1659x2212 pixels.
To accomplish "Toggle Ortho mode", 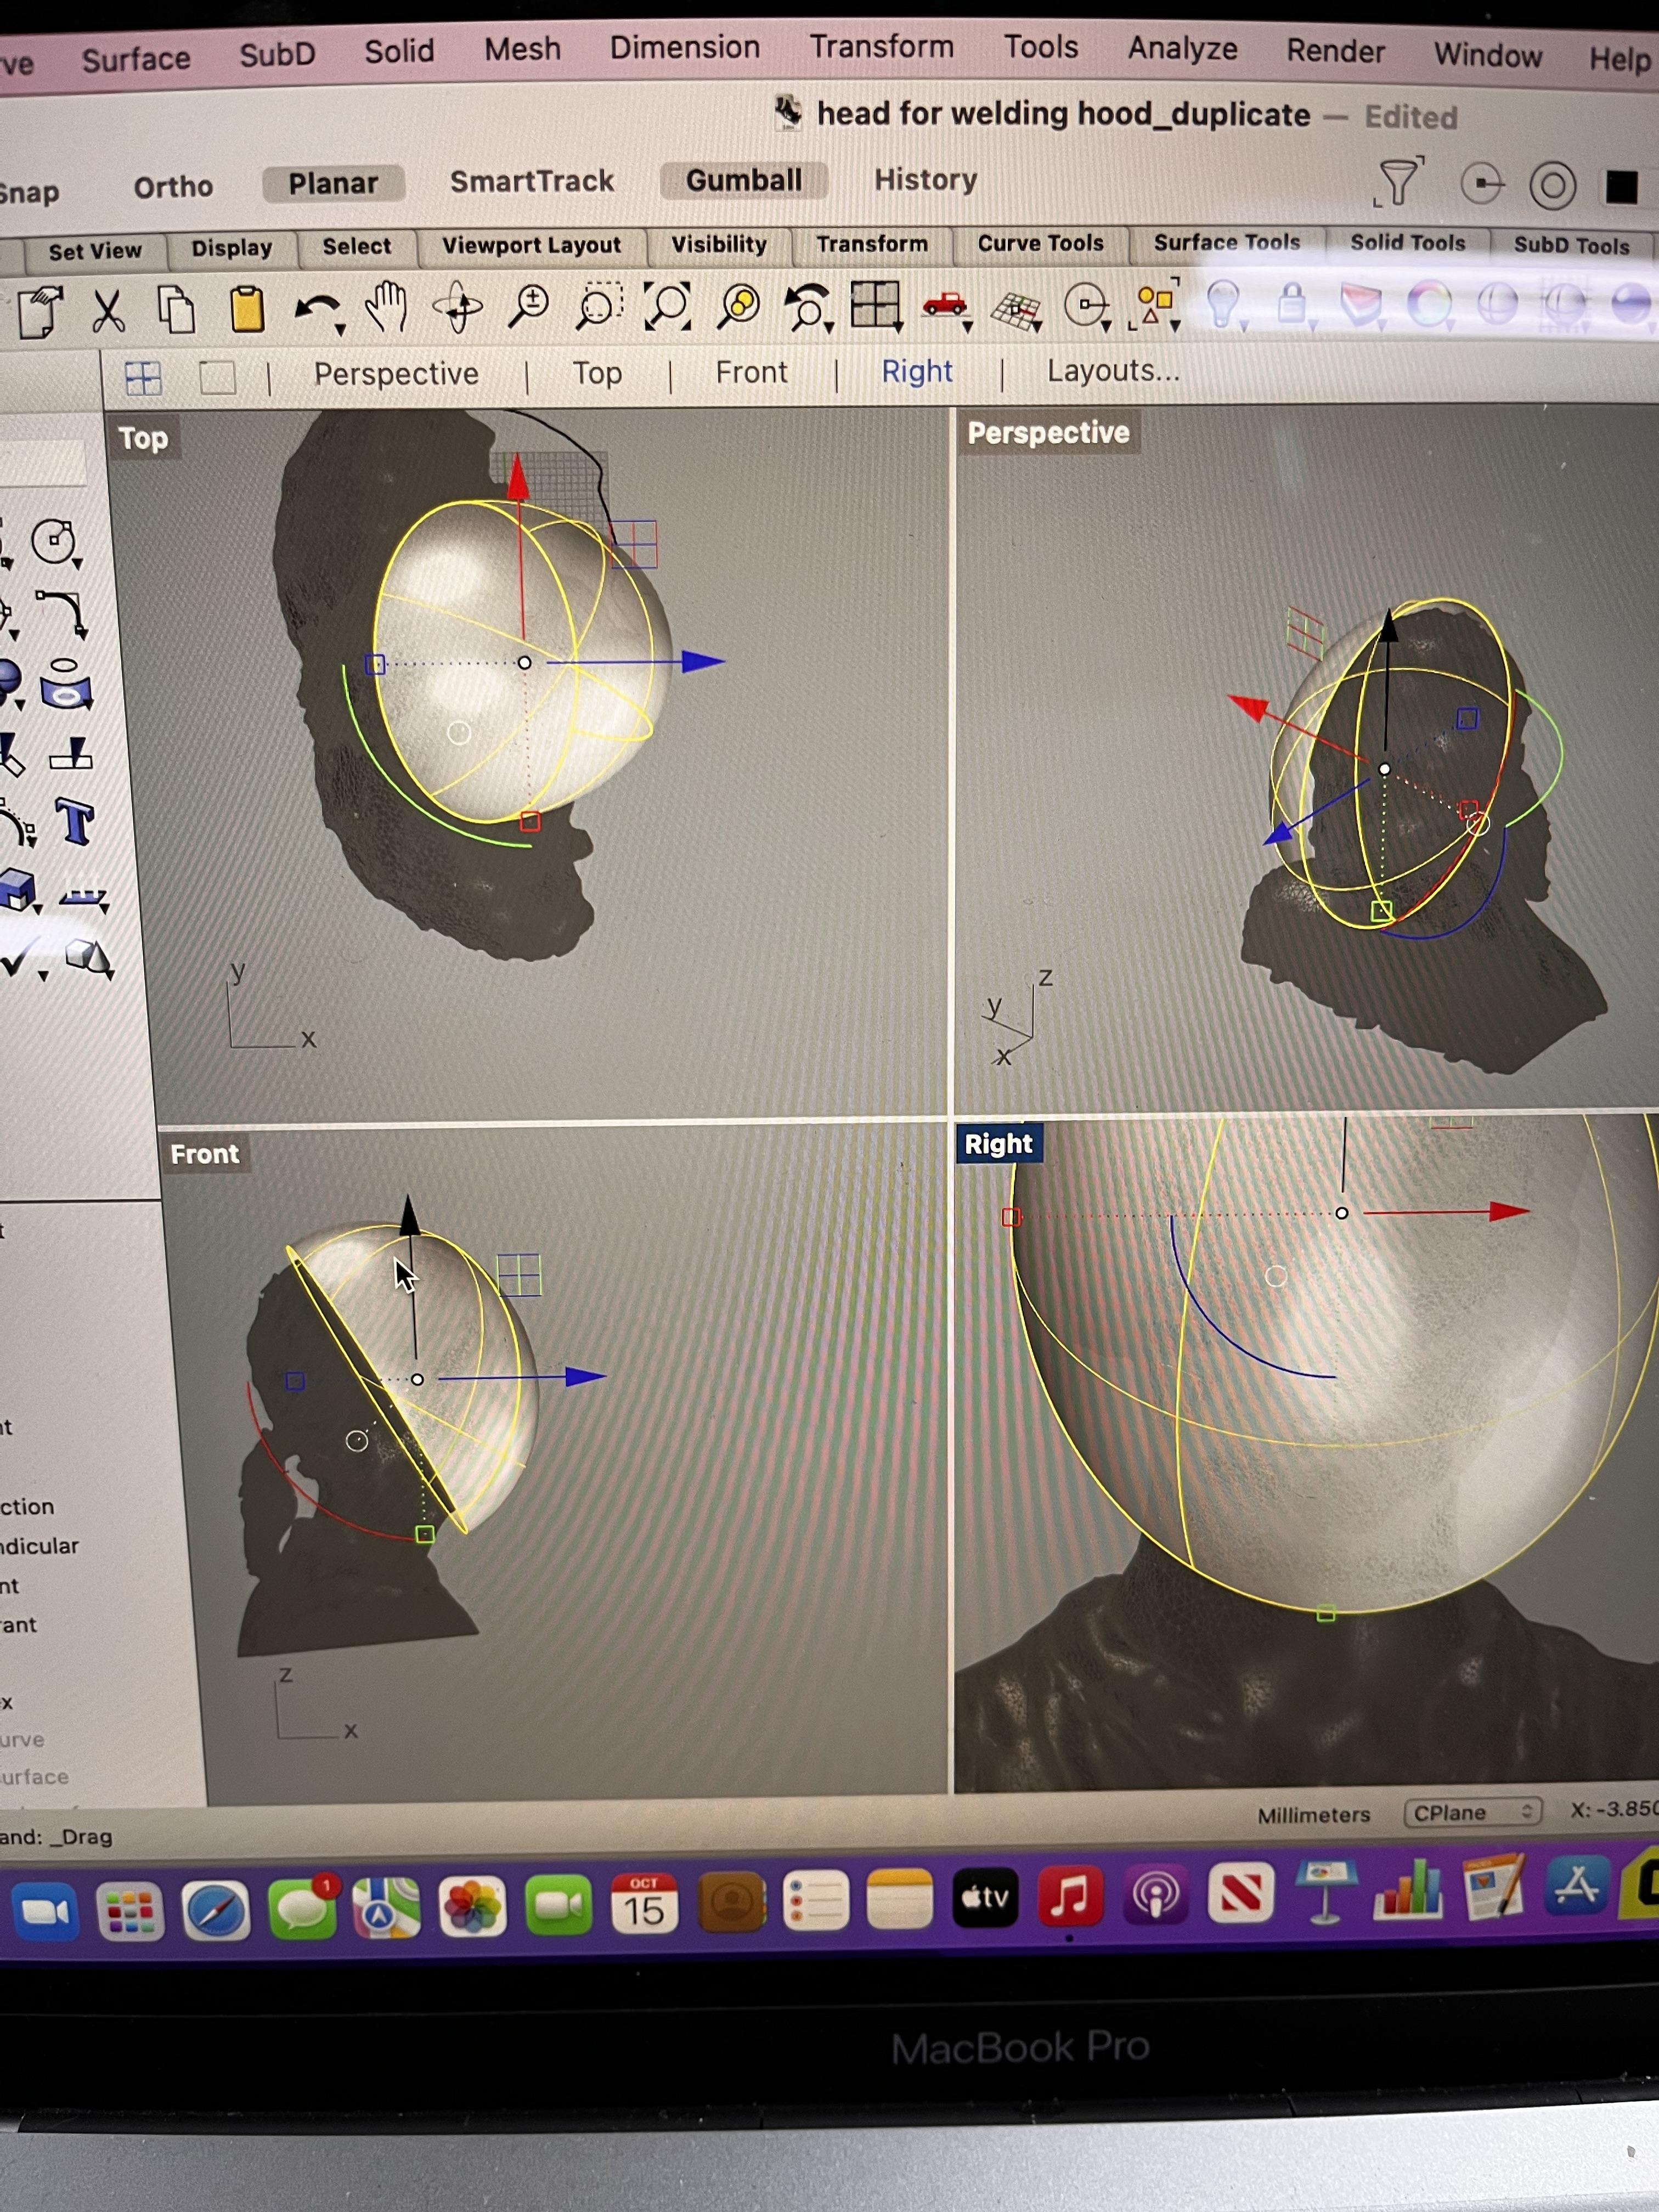I will [173, 187].
